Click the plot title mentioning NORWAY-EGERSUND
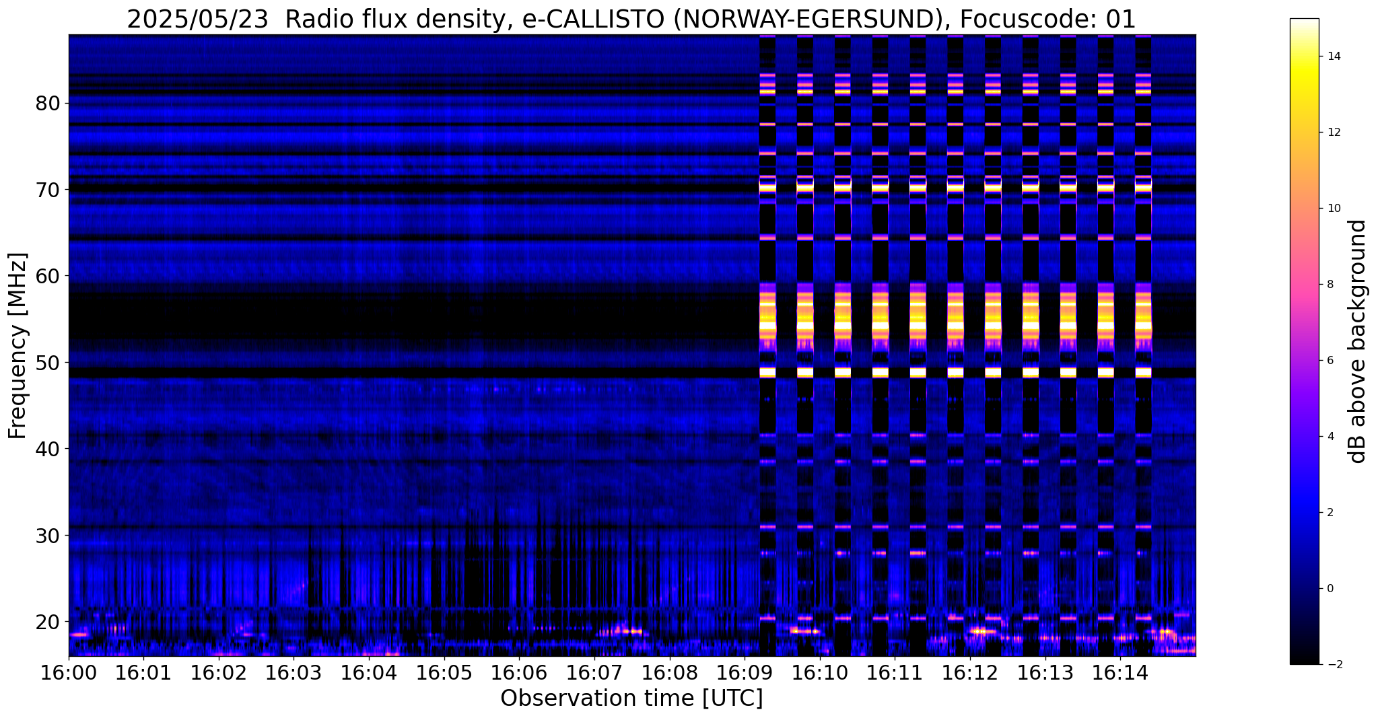The width and height of the screenshot is (1378, 718). click(631, 20)
